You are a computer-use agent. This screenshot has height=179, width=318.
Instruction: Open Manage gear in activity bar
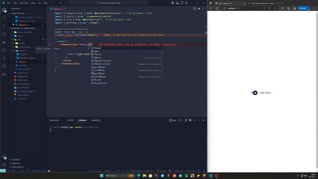point(4,165)
